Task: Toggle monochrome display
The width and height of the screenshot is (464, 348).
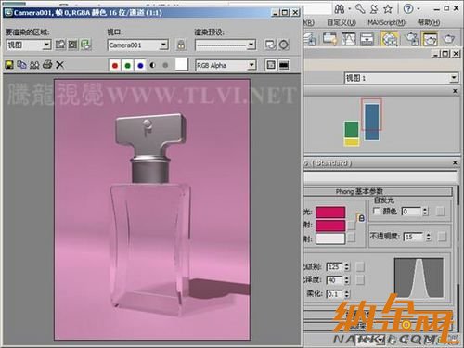Action: click(165, 65)
